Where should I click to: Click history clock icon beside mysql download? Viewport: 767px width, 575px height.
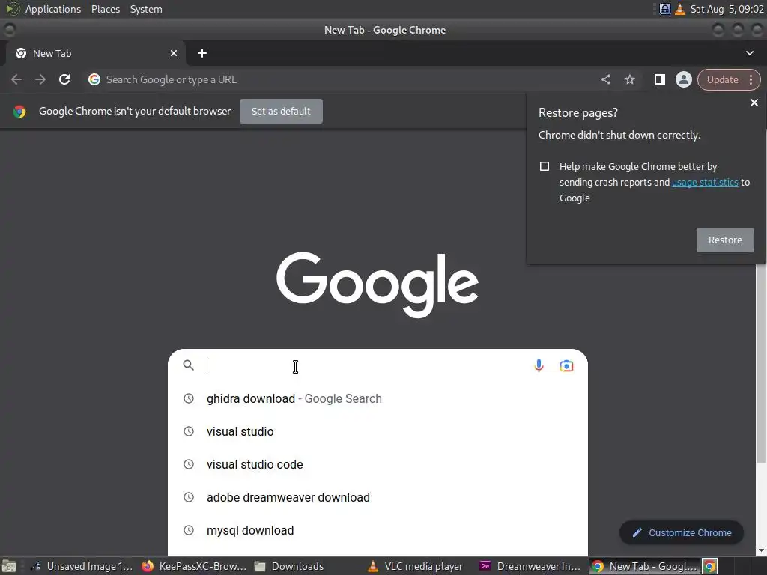(188, 530)
